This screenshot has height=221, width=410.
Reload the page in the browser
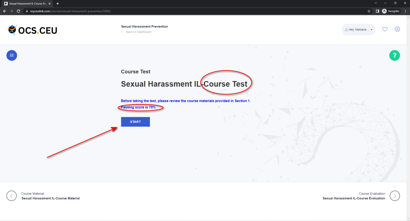(18, 11)
